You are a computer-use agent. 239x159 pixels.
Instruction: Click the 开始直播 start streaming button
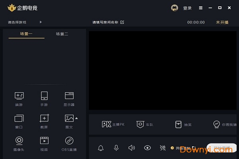point(221,148)
